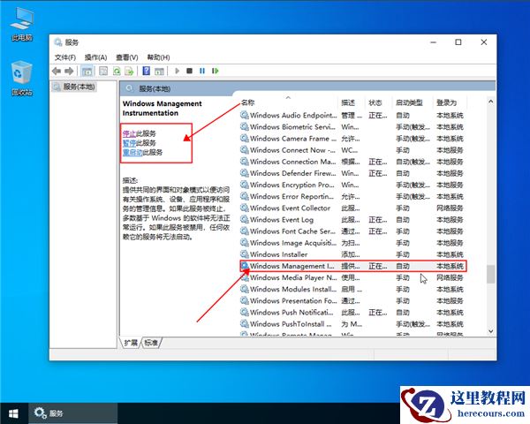Click the 服务 window title icon
This screenshot has width=530, height=424.
(x=58, y=42)
